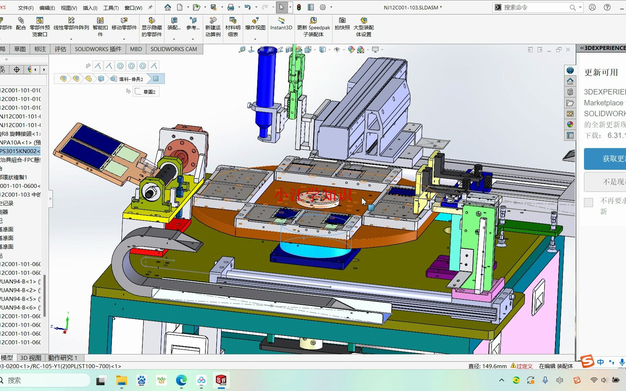Open the 编辑(E) menu
The image size is (626, 391).
point(47,8)
